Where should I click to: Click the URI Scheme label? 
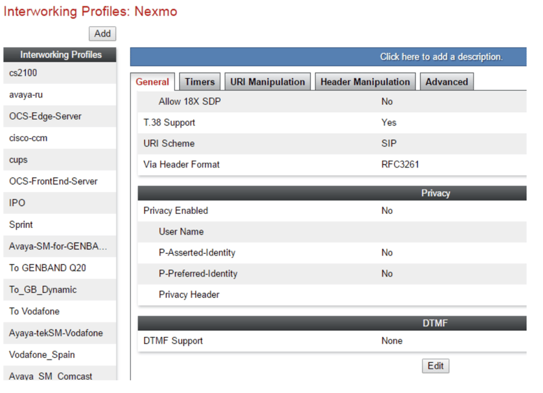click(169, 143)
